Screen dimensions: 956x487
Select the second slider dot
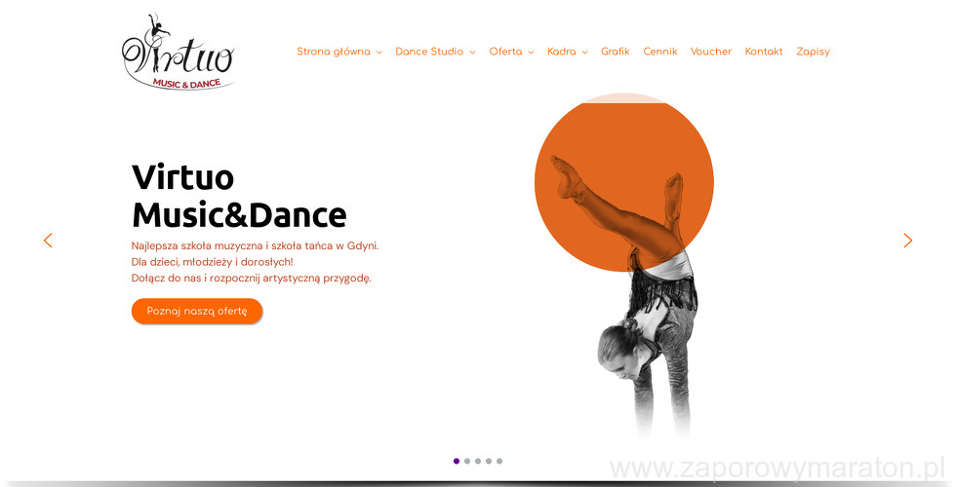(467, 461)
